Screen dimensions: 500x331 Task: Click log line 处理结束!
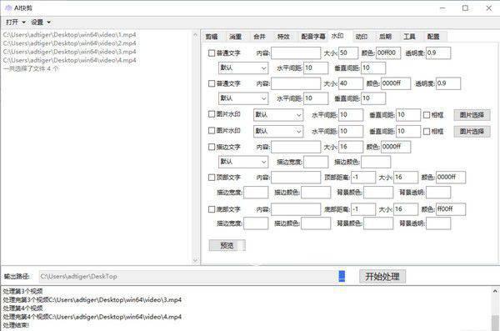pyautogui.click(x=16, y=325)
